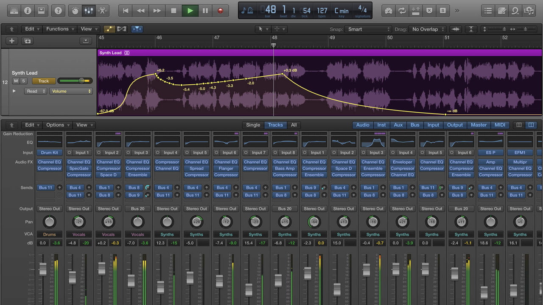This screenshot has height=305, width=543.
Task: Click the Drums channel pan knob
Action: coord(49,222)
